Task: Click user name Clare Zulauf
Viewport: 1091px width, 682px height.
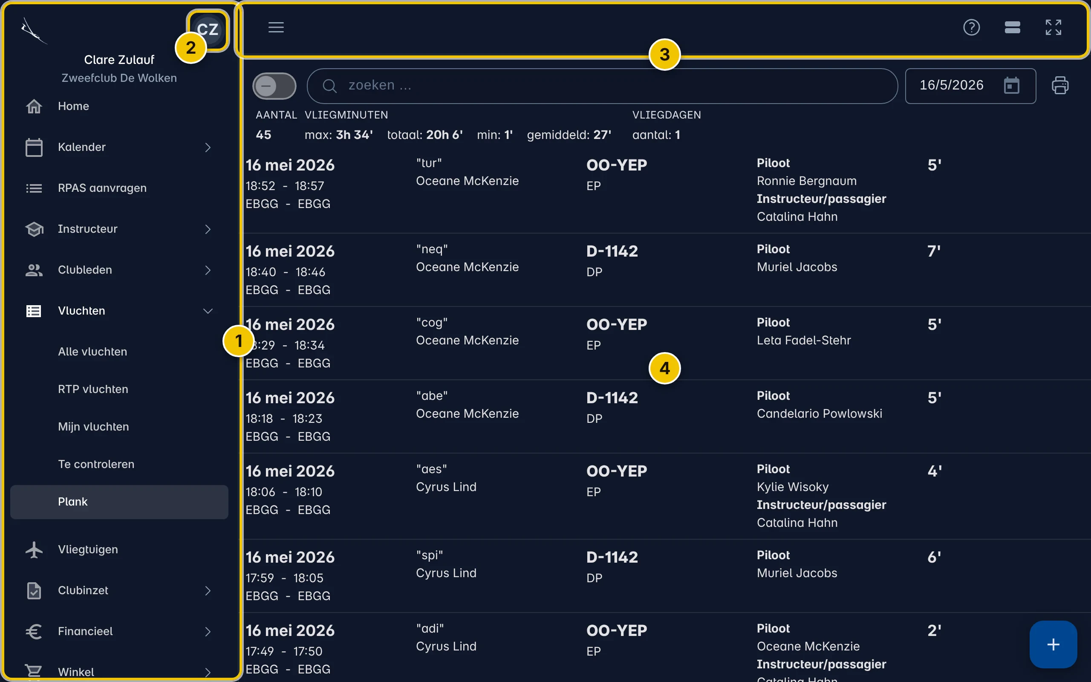Action: tap(119, 60)
